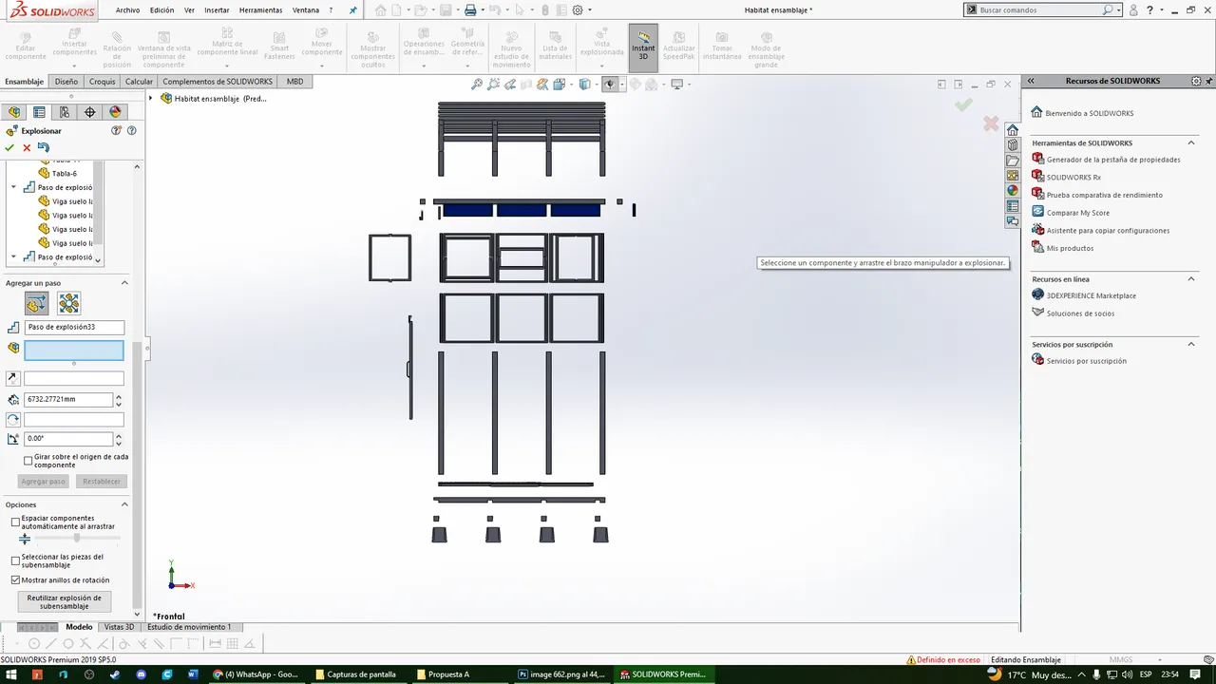Click the monitor view settings icon
1216x684 pixels.
click(677, 84)
